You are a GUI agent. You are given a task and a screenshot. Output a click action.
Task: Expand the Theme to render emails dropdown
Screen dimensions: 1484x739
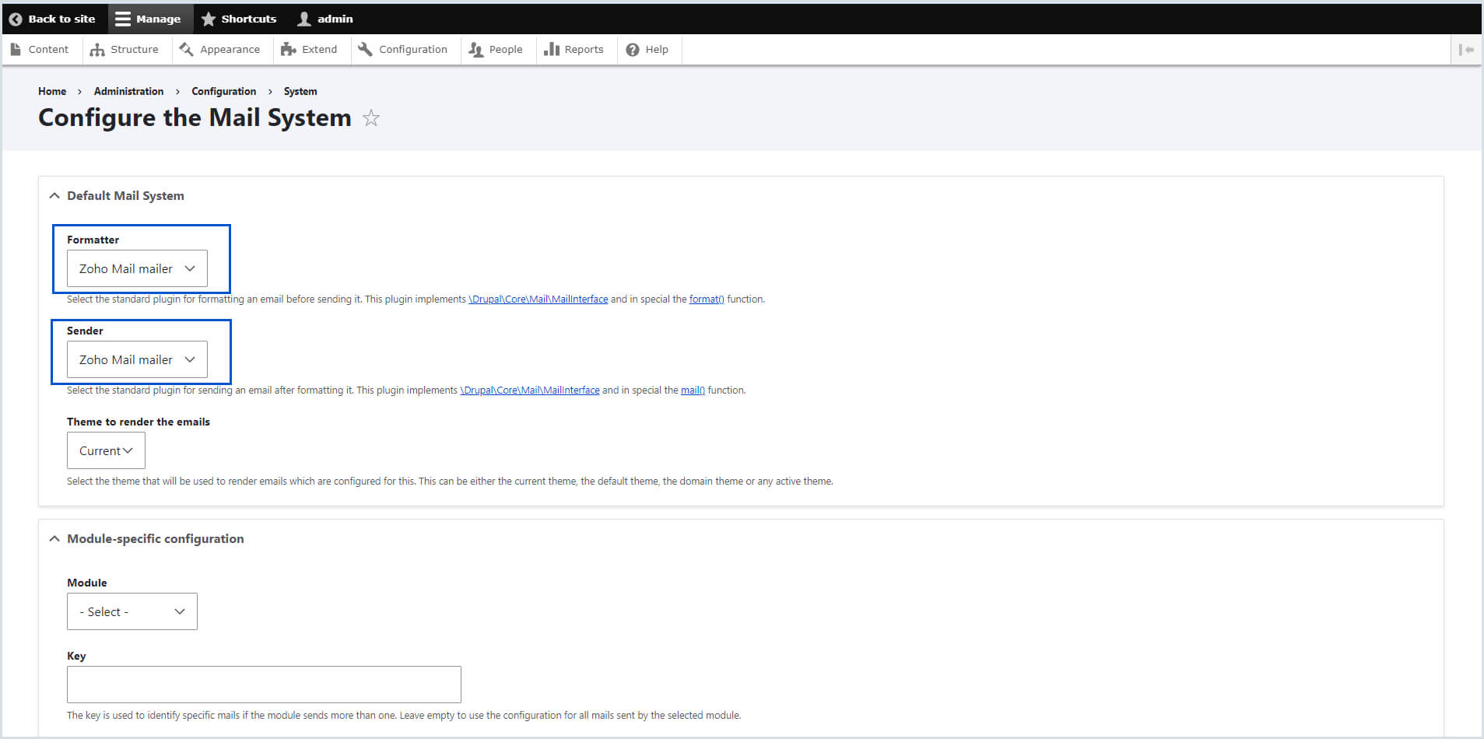point(106,450)
